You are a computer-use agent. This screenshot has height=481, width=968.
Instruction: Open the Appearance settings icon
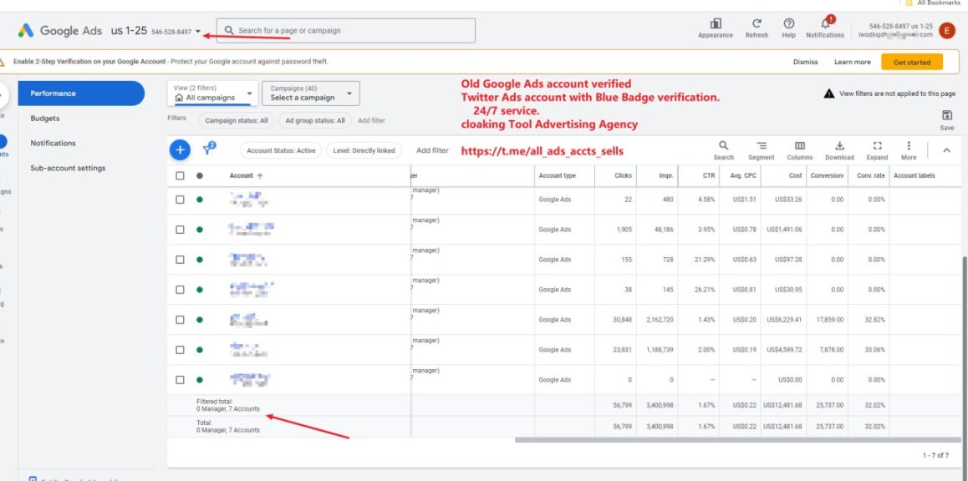coord(716,23)
